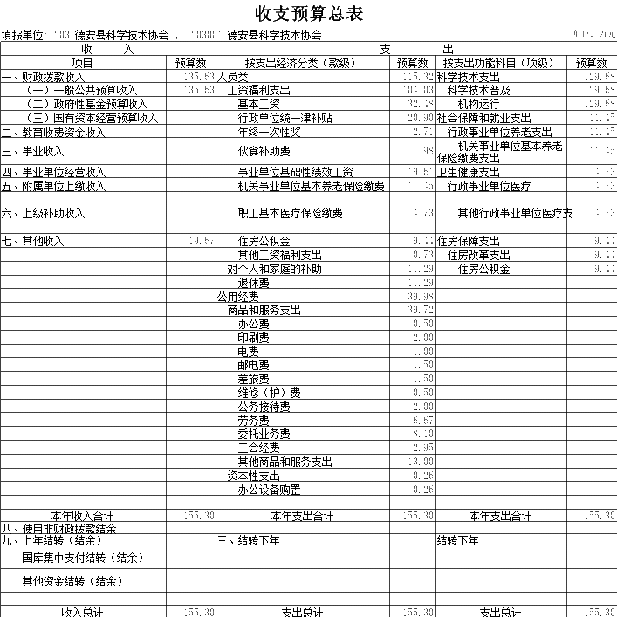
Task: Click the 七、其他收入 row label
Action: [33, 241]
